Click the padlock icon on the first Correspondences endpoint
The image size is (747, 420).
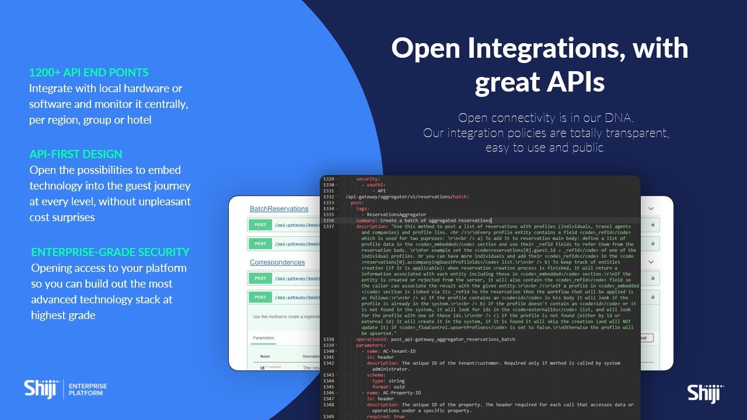tap(653, 278)
